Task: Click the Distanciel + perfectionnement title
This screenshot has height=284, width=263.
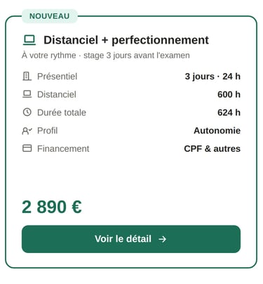Action: pyautogui.click(x=126, y=40)
